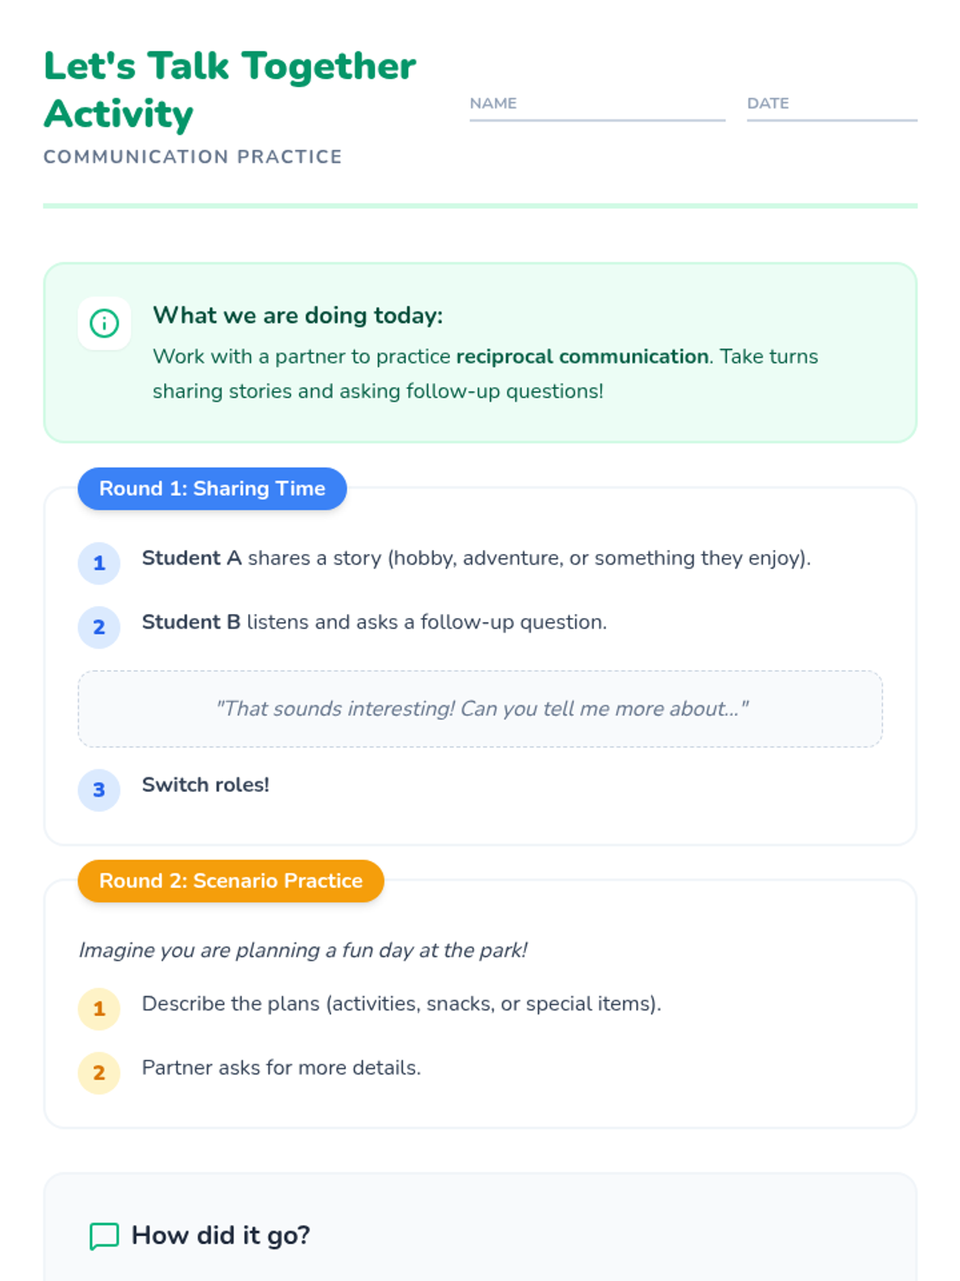960x1281 pixels.
Task: Click the bold Student A text
Action: 191,558
